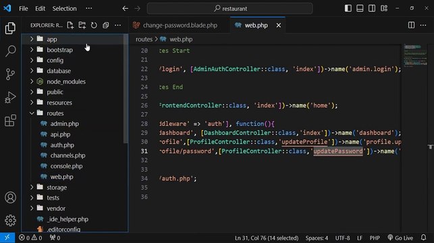Open the Manage gear menu

point(10,220)
